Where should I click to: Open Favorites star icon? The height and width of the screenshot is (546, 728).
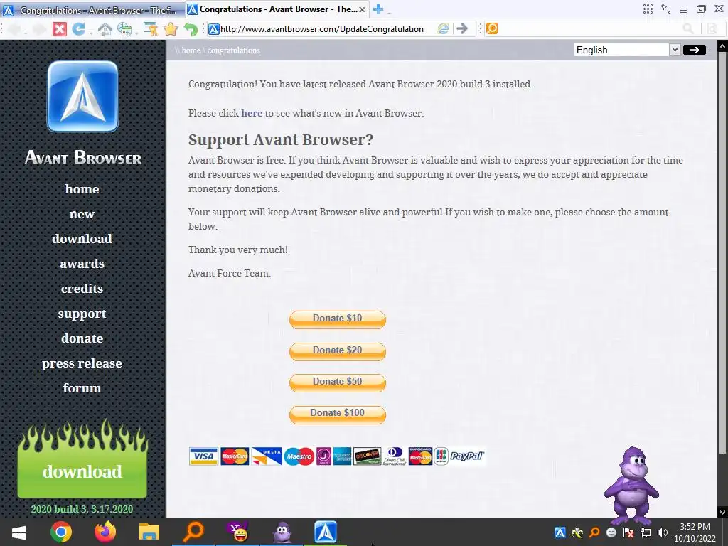point(171,28)
